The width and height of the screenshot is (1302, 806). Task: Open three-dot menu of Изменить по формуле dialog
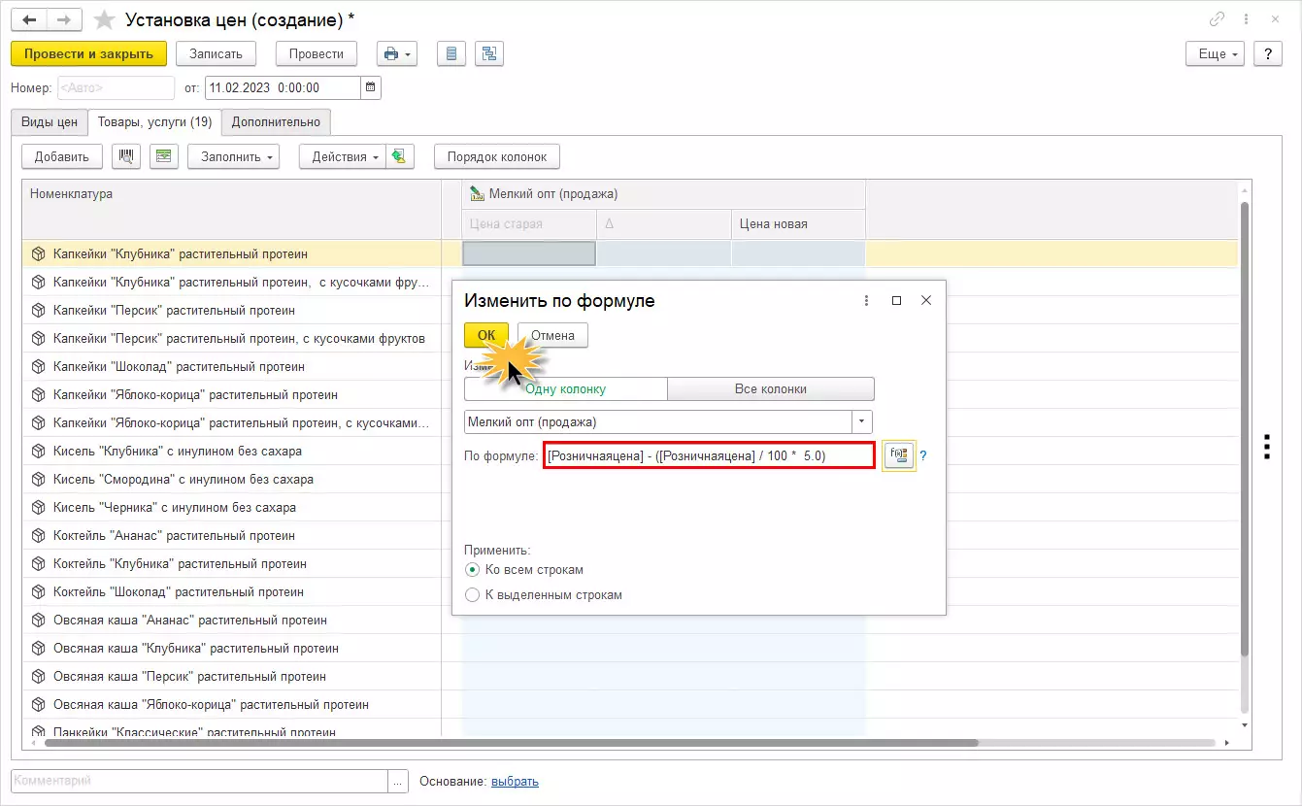pos(866,301)
